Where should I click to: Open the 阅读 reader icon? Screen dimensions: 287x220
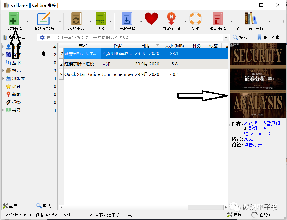tap(101, 19)
